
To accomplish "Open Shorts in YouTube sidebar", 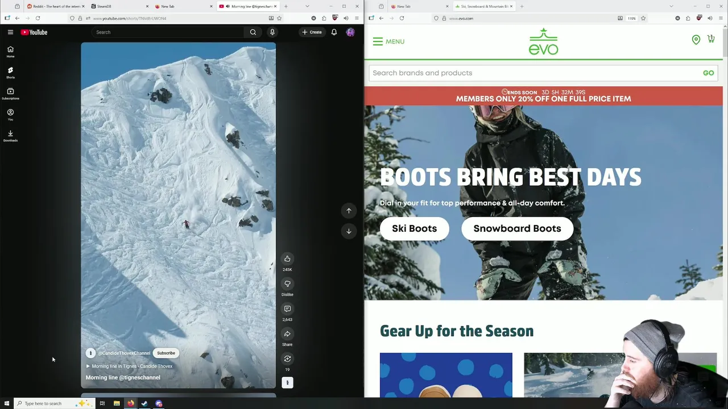I will 10,73.
